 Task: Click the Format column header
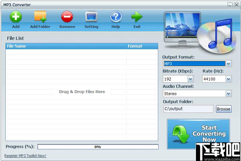pyautogui.click(x=142, y=46)
